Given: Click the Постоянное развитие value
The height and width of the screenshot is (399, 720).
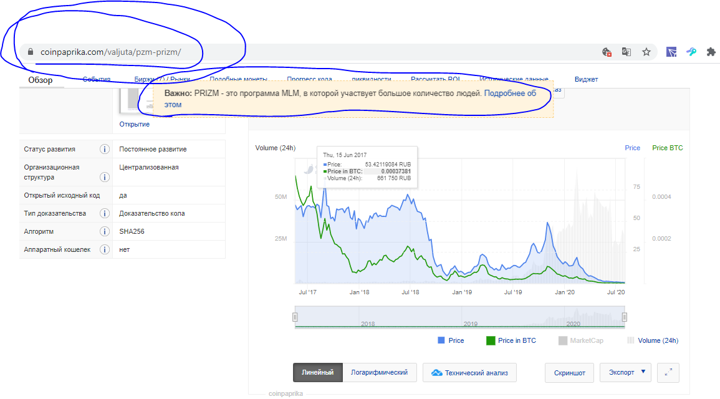Looking at the screenshot, I should tap(153, 149).
